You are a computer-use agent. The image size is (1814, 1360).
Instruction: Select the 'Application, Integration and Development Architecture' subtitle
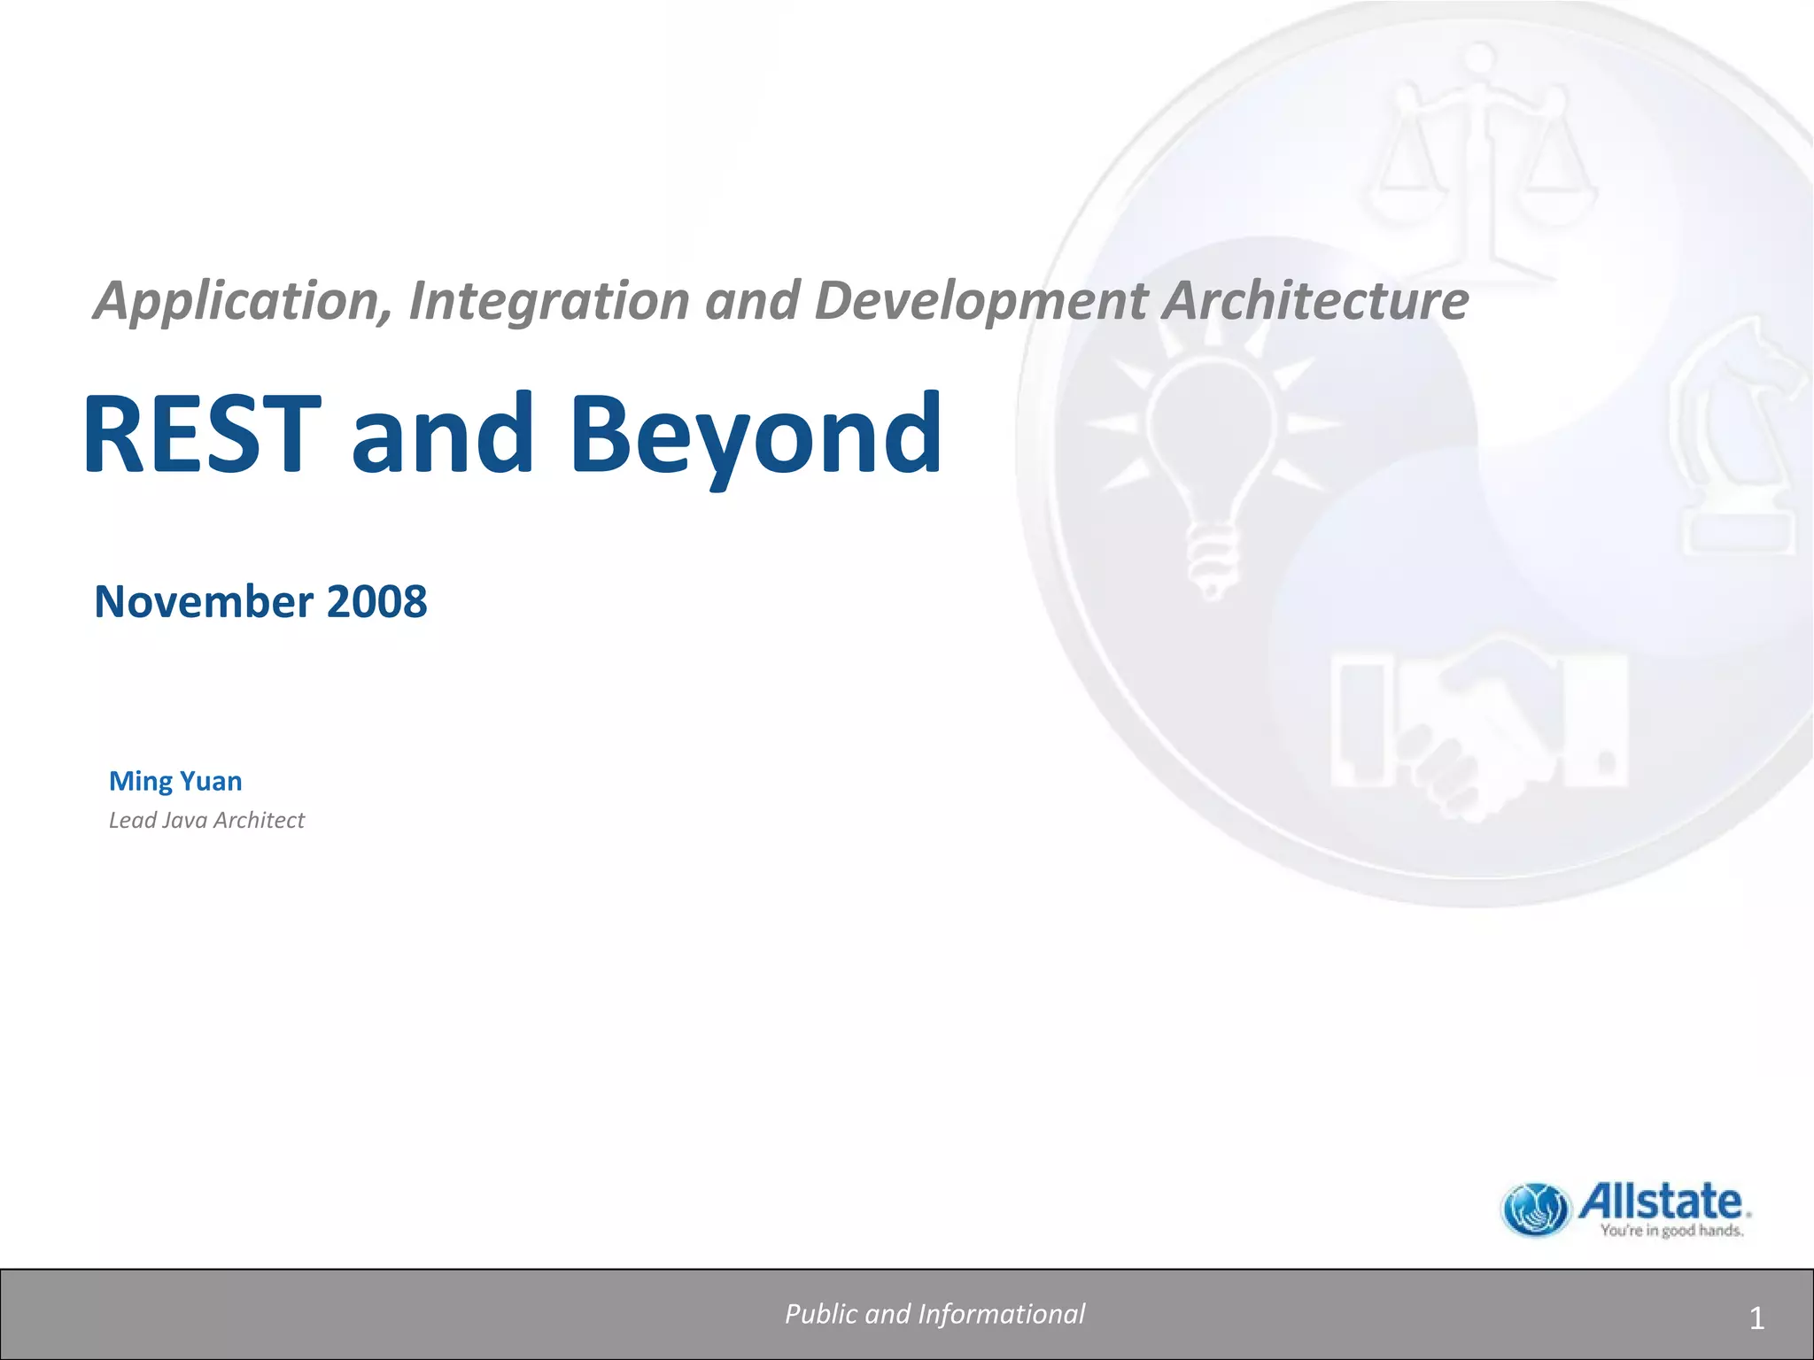click(780, 300)
